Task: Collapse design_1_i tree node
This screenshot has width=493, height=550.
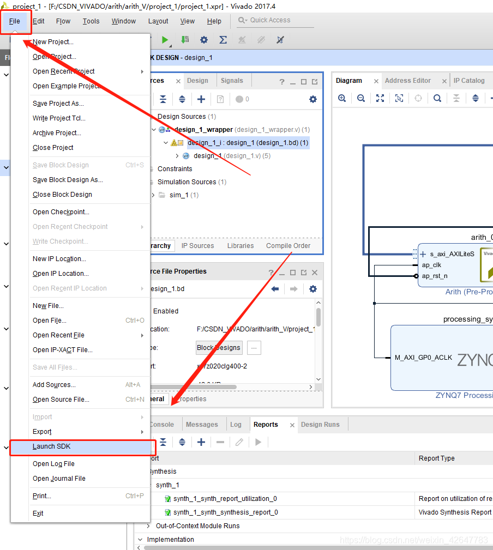Action: coord(166,143)
